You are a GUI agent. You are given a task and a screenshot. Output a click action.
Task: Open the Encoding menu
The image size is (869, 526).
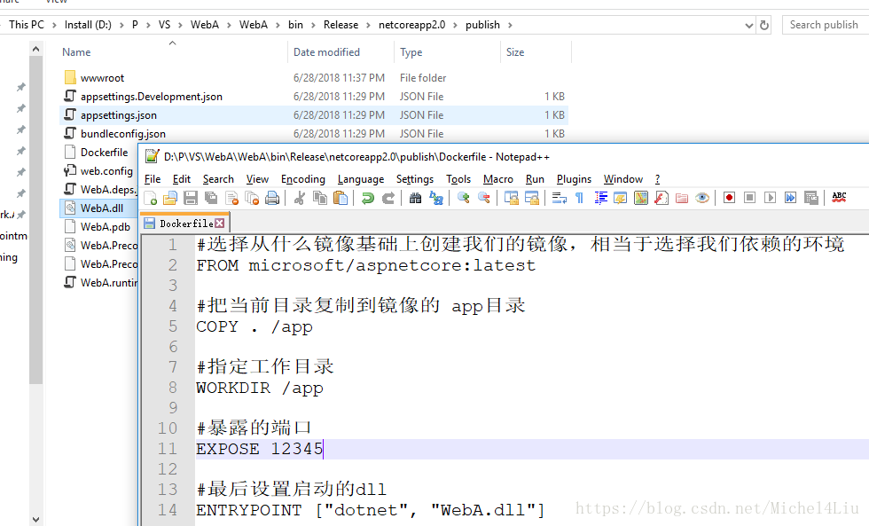[x=302, y=179]
